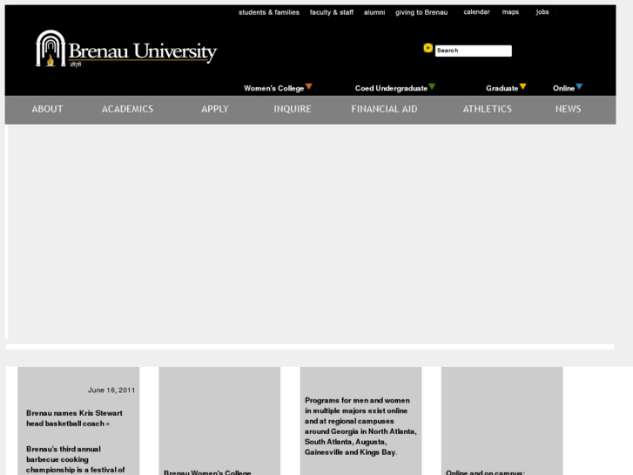Click the green arrow beside Coed Undergraduate
This screenshot has width=633, height=475.
tap(432, 86)
